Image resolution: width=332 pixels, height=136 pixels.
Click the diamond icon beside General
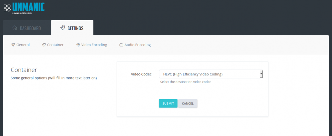(x=13, y=45)
